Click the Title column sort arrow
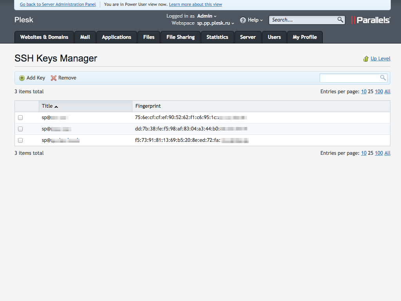The image size is (401, 301). coord(56,107)
